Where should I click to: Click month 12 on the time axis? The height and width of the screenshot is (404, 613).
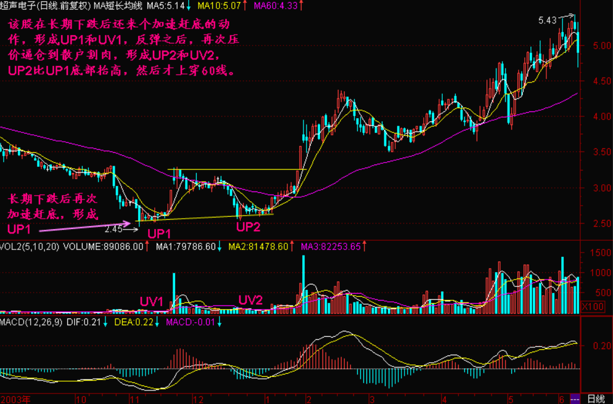coord(198,399)
